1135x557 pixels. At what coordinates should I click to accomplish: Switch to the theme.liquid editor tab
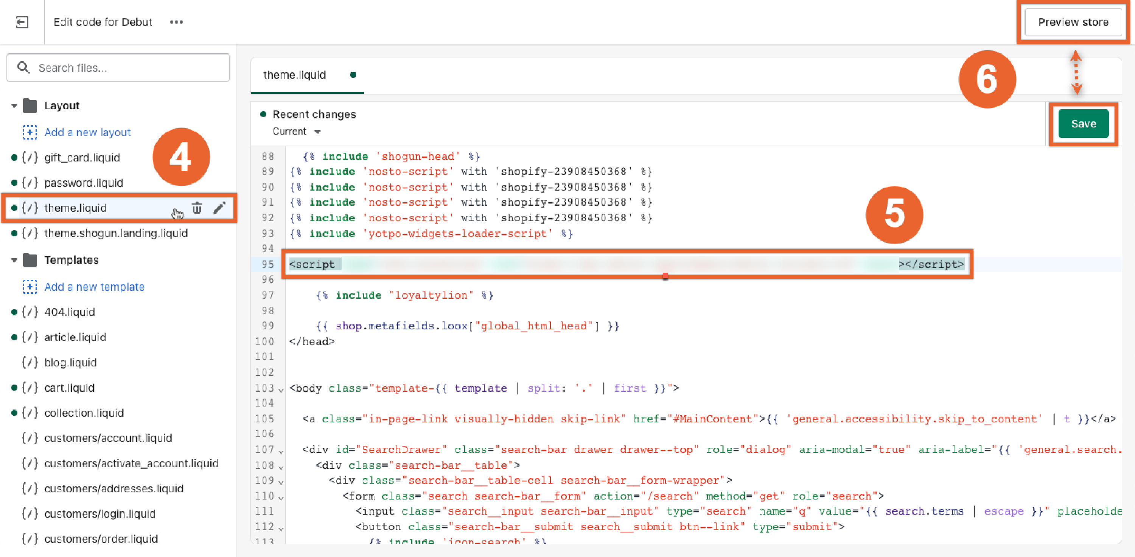[x=294, y=75]
